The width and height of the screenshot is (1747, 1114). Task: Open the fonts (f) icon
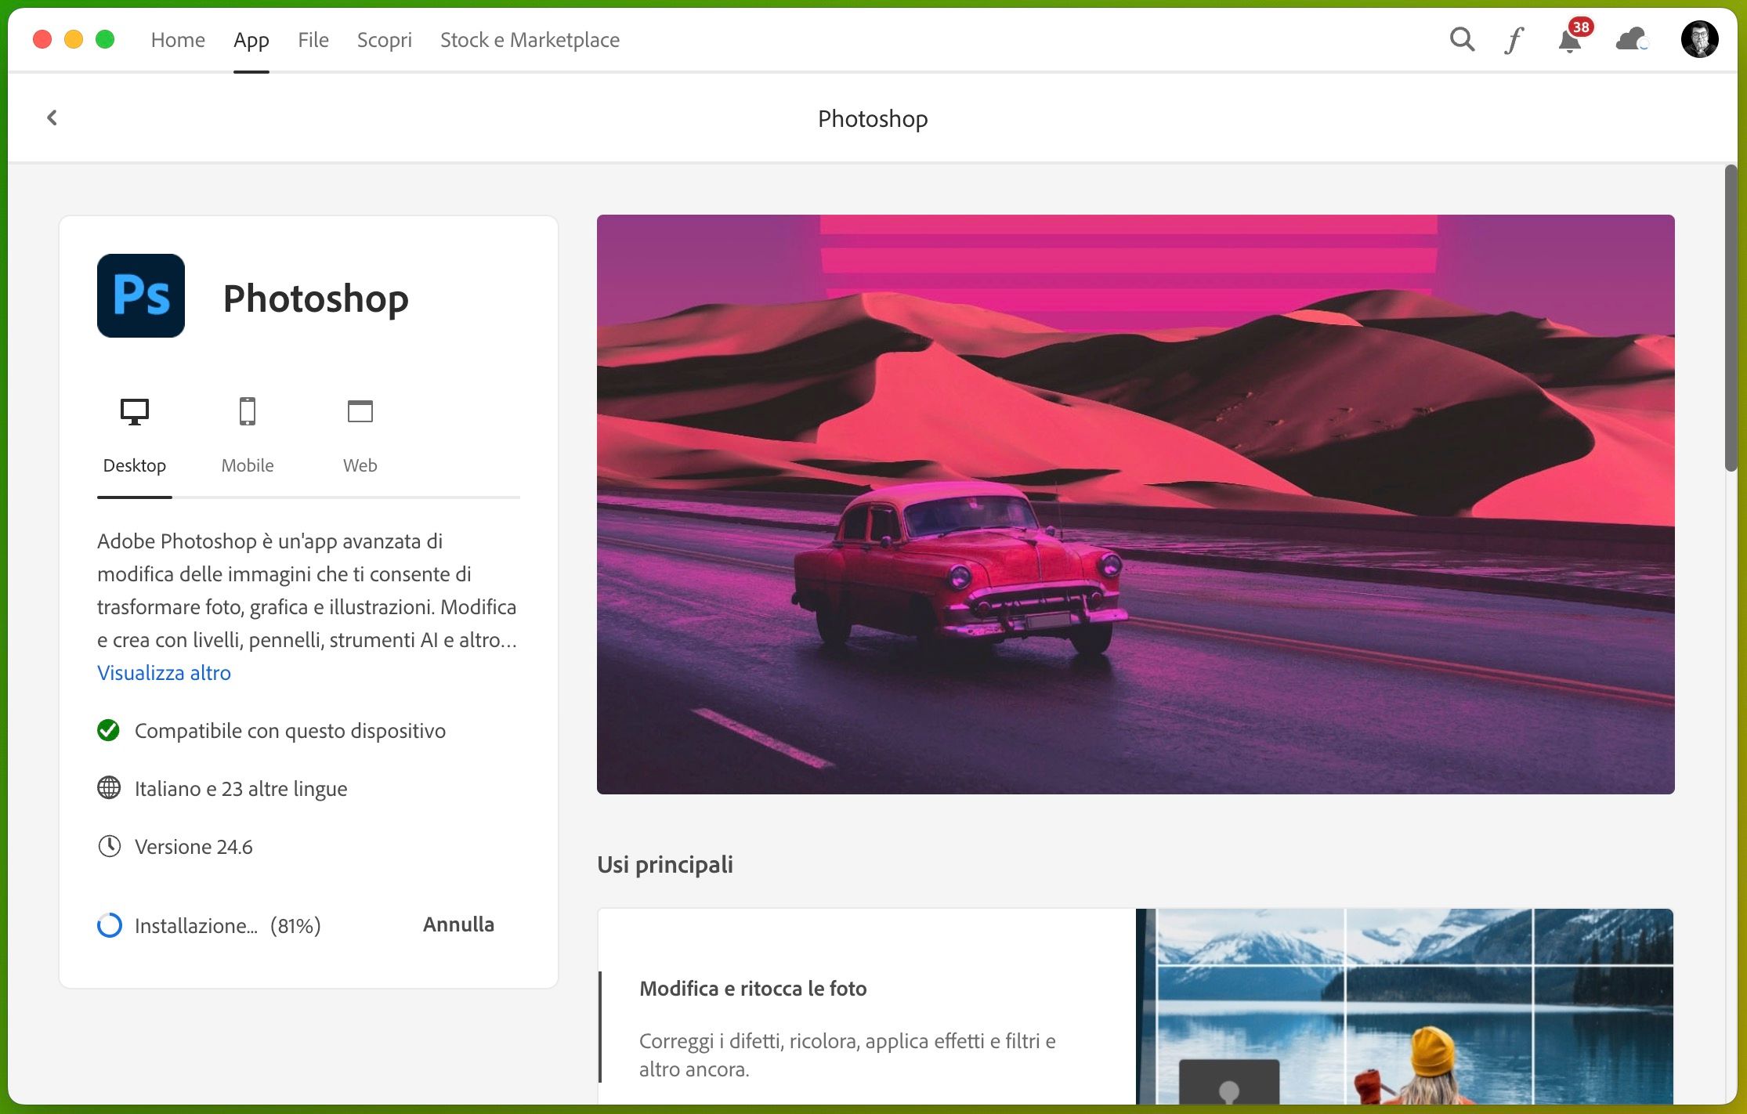point(1514,40)
